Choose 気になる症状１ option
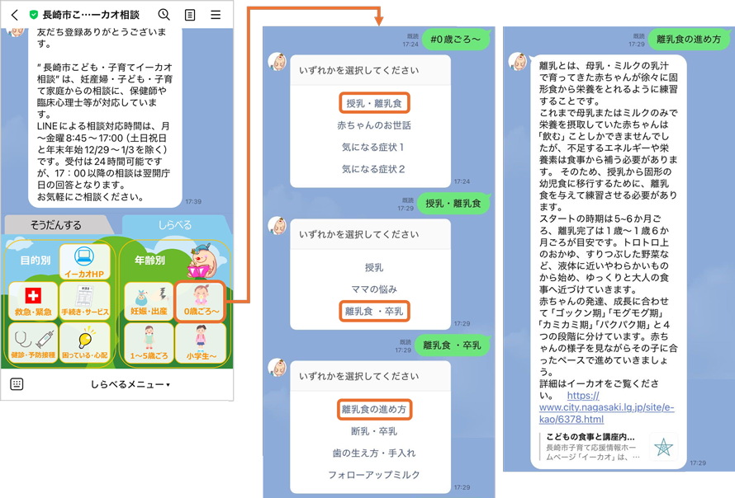The height and width of the screenshot is (498, 735). click(x=373, y=148)
